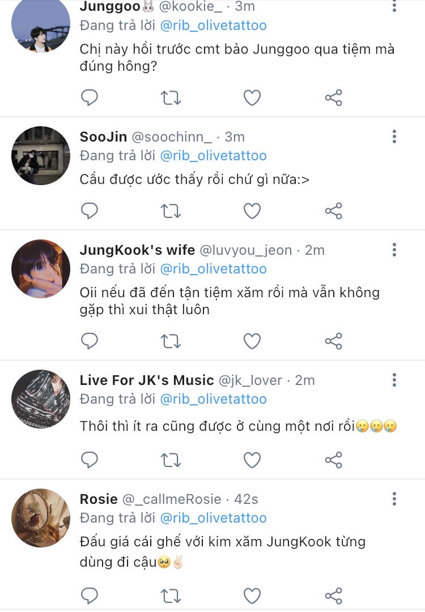Screen dimensions: 425x612
Task: Open reply box on Rosie's tweet
Action: coord(90,596)
